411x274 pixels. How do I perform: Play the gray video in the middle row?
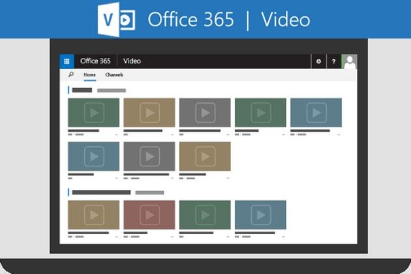coord(149,157)
